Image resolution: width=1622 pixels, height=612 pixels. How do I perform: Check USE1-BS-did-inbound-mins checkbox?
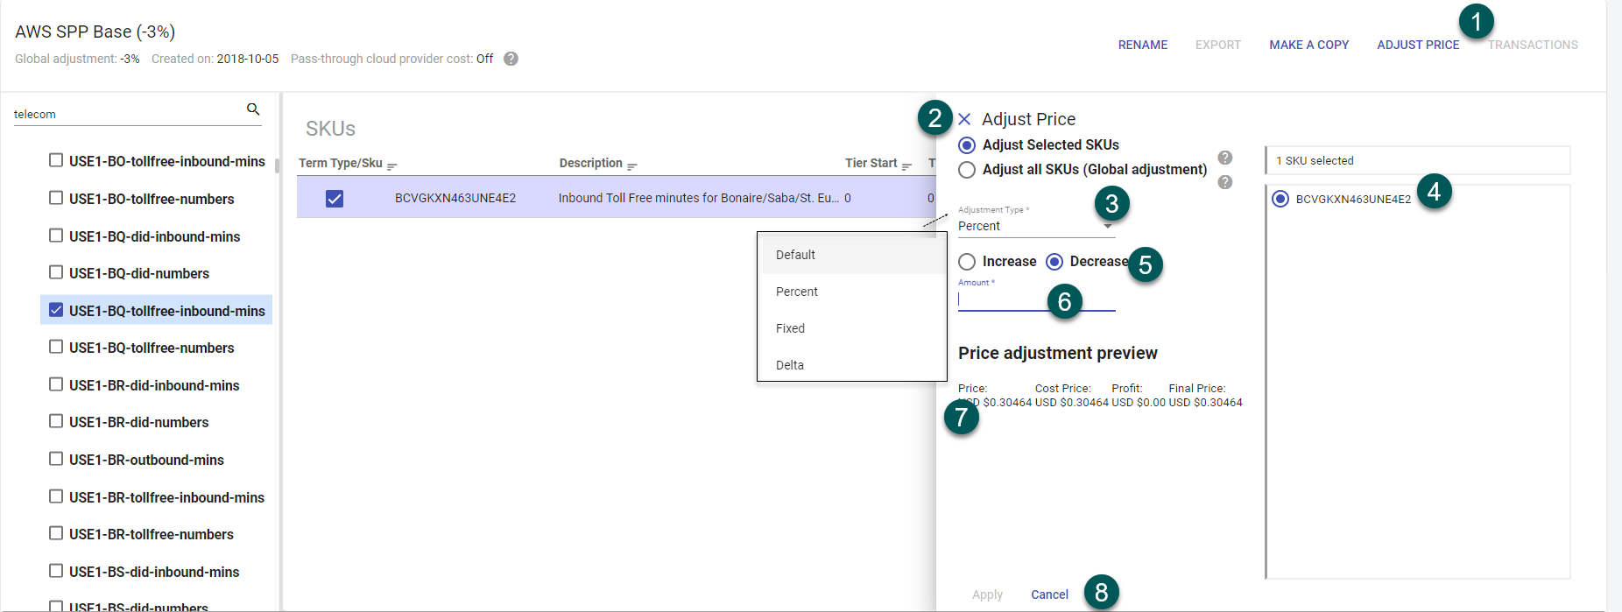coord(56,571)
